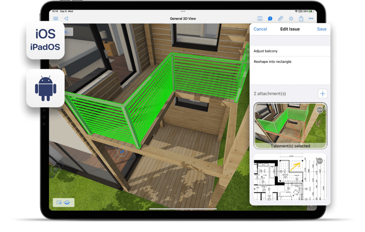
Task: Open the book/library icon in toolbar
Action: [x=260, y=19]
